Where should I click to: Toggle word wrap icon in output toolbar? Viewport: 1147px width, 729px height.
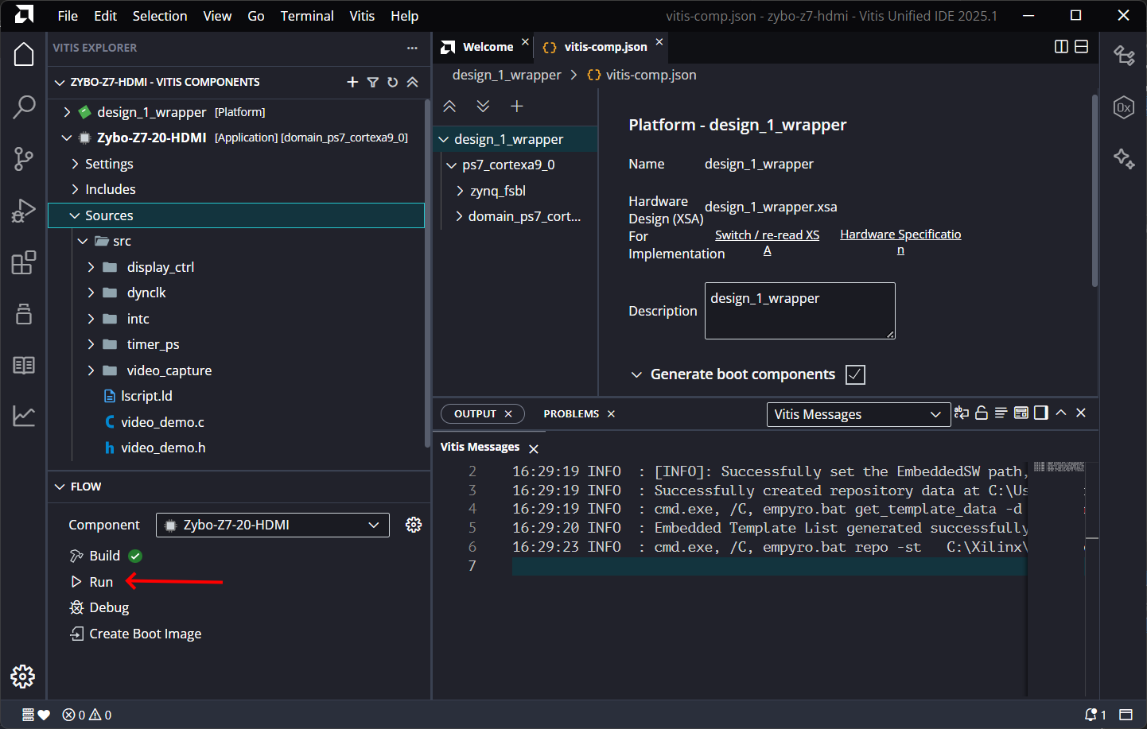coord(962,413)
